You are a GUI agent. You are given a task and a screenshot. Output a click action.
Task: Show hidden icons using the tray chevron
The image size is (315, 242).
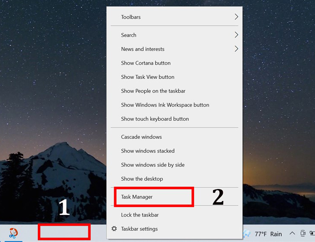coord(292,233)
